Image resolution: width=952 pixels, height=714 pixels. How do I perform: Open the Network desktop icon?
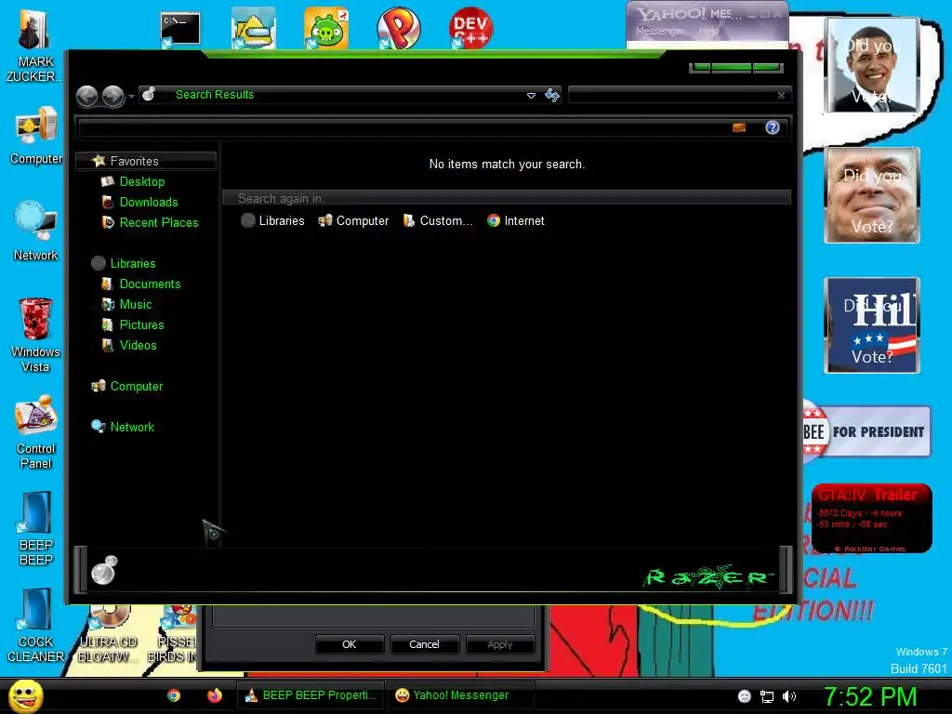click(x=36, y=231)
